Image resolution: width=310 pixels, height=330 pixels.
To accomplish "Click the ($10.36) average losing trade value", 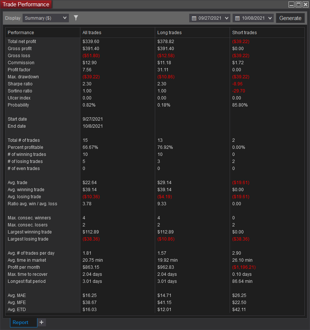I will (91, 197).
